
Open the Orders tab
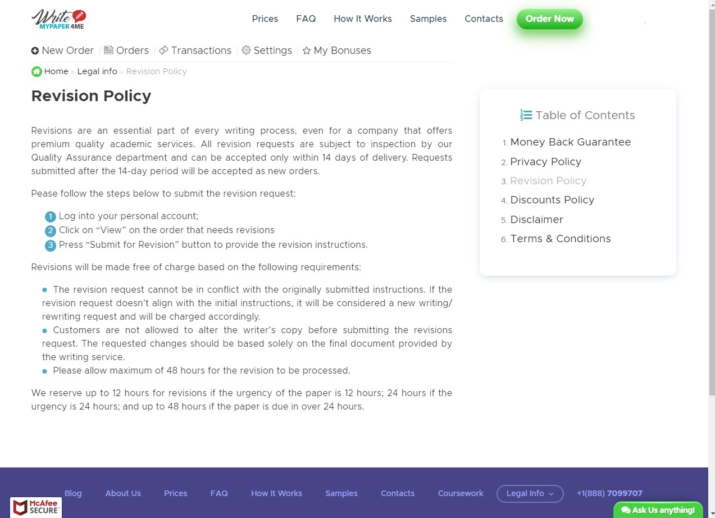pos(126,51)
